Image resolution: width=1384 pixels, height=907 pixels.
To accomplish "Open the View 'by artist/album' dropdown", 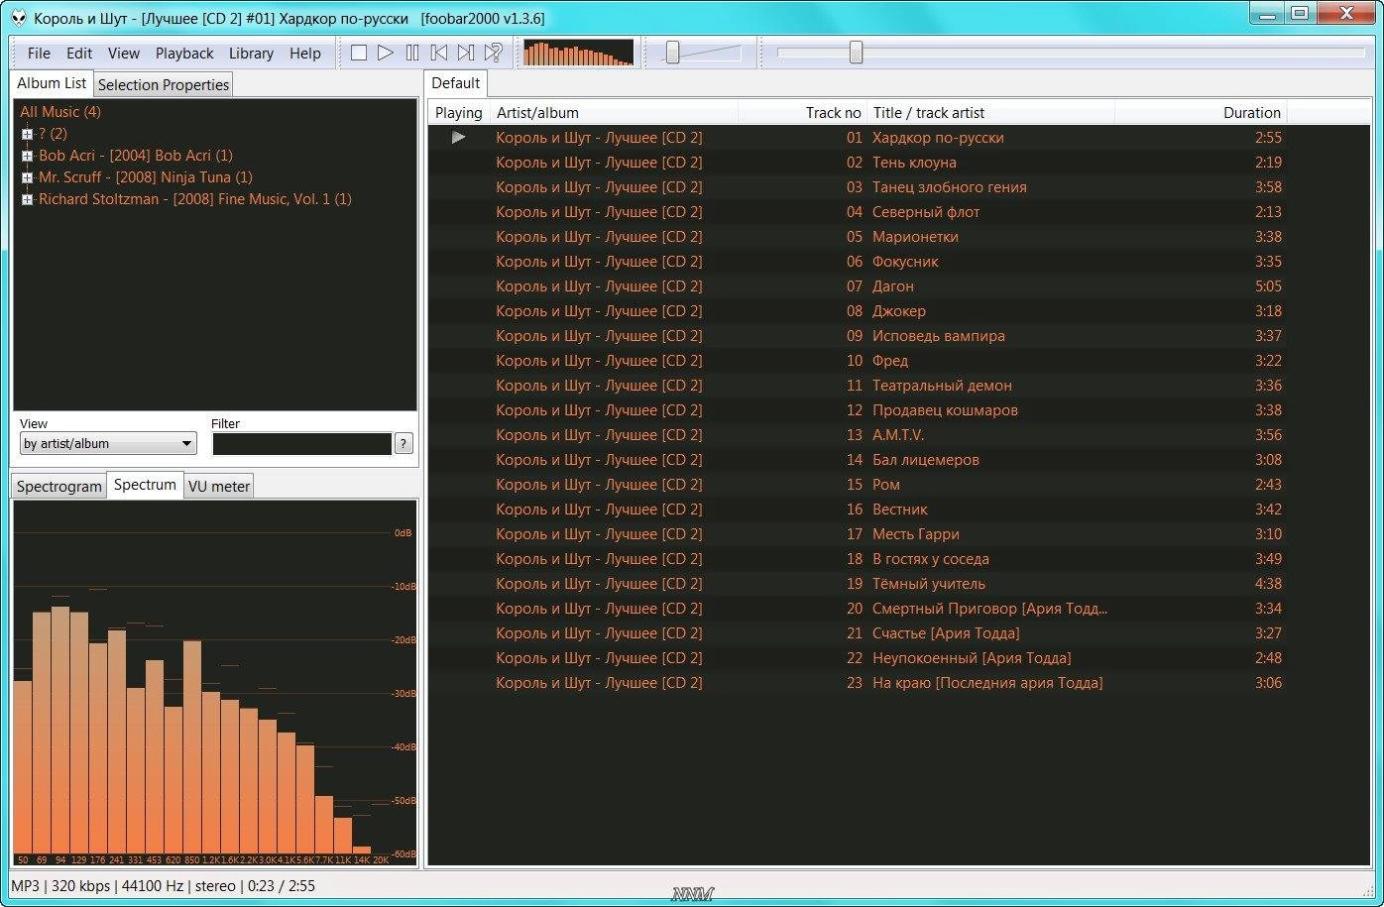I will click(108, 444).
